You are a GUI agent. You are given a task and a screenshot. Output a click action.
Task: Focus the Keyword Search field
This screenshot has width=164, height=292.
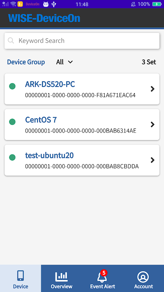[82, 41]
